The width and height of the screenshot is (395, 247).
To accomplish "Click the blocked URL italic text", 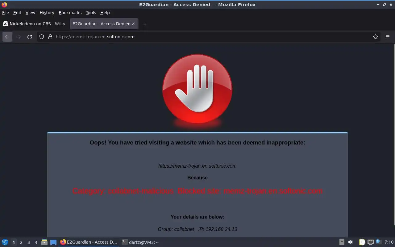I will [x=197, y=166].
